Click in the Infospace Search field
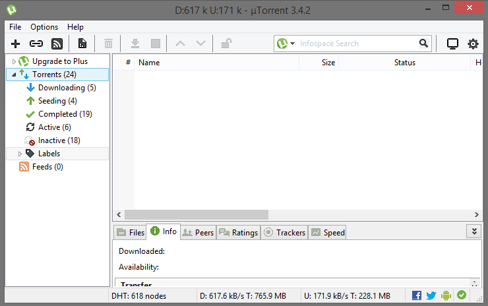Screen dimensions: 488x306 tap(356, 44)
